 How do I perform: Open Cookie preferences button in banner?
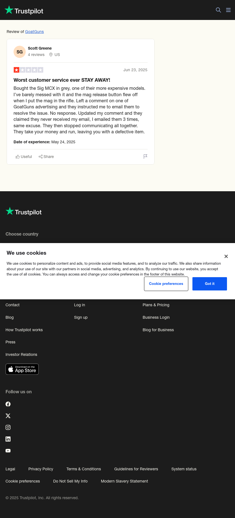point(166,284)
